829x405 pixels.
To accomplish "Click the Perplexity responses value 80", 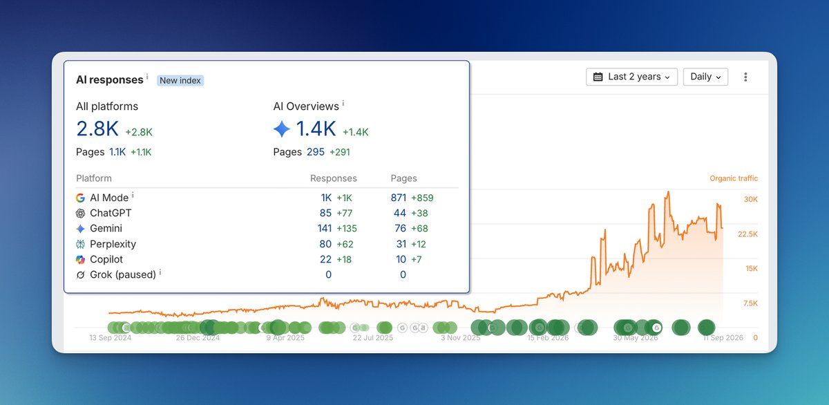I will coord(325,244).
